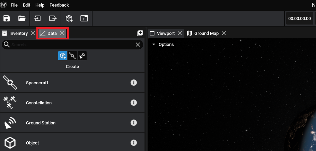316x151 pixels.
Task: Open the Feedback menu
Action: click(x=59, y=5)
